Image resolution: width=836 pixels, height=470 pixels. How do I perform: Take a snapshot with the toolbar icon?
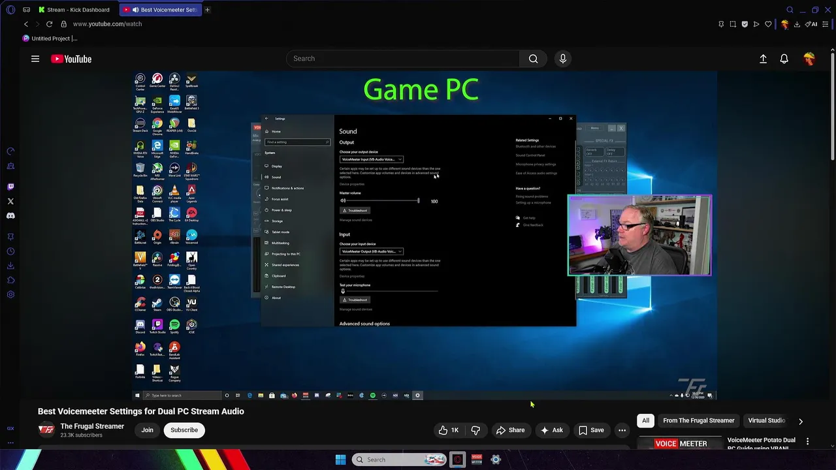(733, 24)
